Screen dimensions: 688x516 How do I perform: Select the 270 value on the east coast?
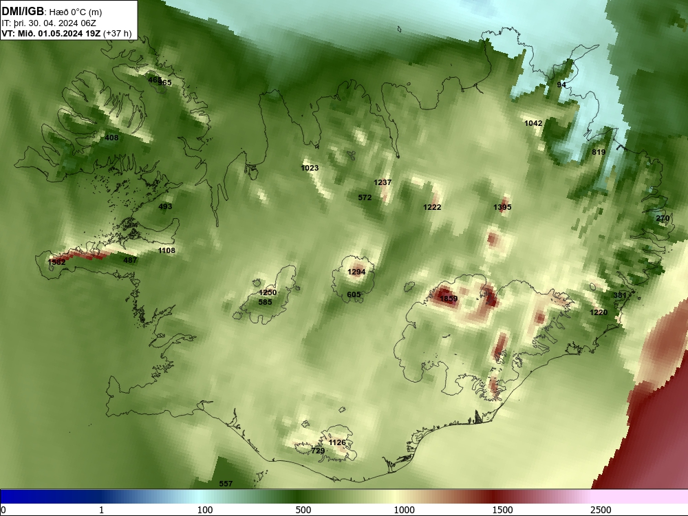[663, 219]
